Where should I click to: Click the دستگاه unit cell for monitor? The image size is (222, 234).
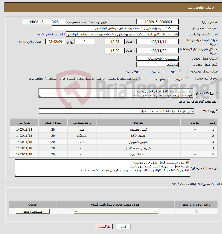click(82, 136)
